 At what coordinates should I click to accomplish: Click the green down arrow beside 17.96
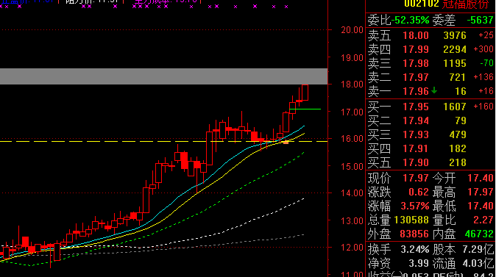tap(434, 91)
